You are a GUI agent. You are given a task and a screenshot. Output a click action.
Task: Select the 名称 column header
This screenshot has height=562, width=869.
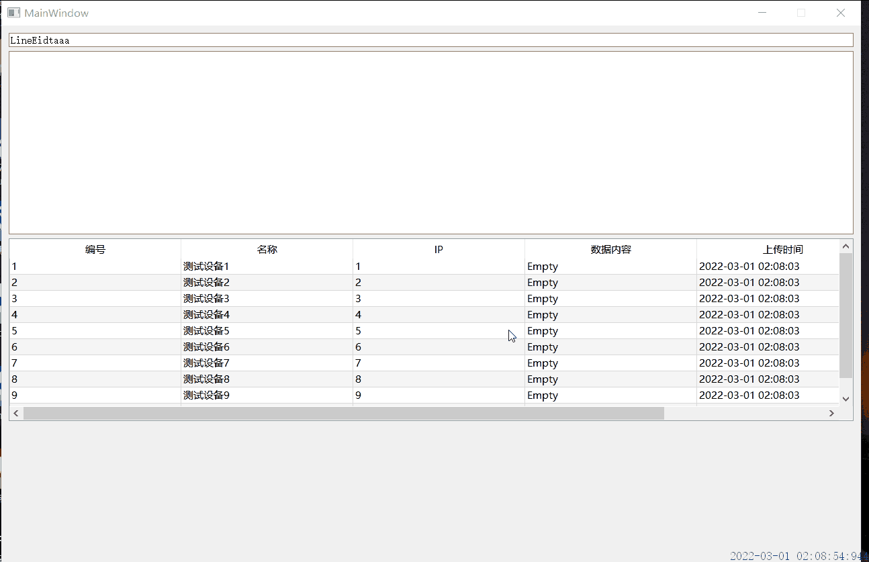point(268,249)
